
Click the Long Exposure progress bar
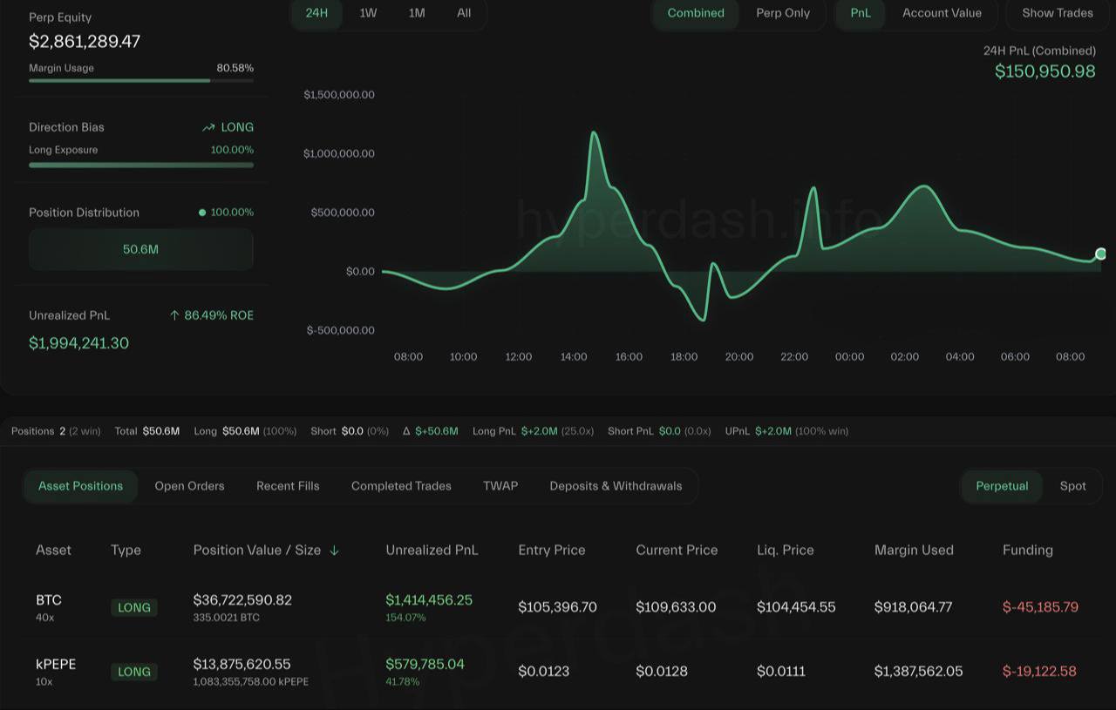pyautogui.click(x=141, y=164)
